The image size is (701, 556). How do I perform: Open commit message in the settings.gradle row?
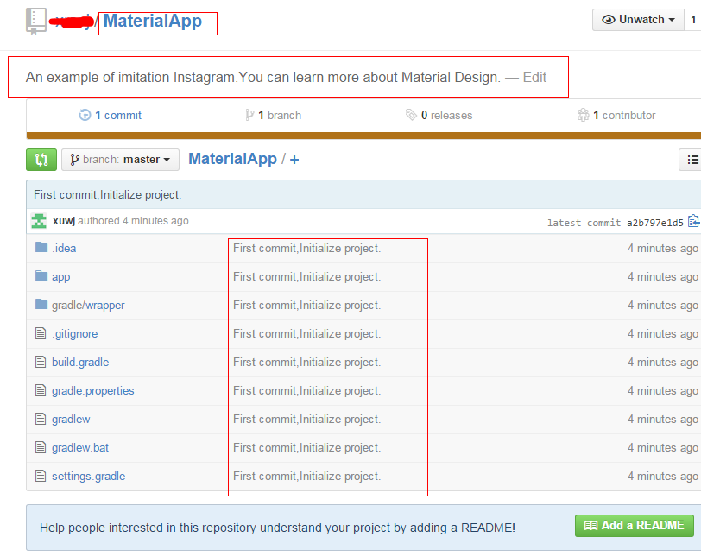coord(307,477)
